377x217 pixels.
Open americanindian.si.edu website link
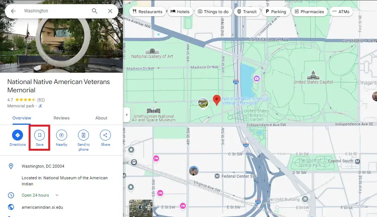pos(42,207)
